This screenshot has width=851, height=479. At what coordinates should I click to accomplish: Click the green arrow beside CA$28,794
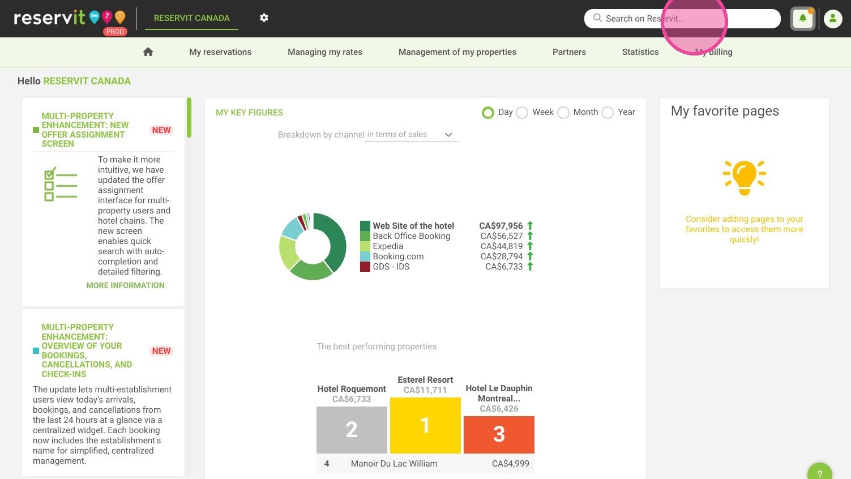(530, 256)
